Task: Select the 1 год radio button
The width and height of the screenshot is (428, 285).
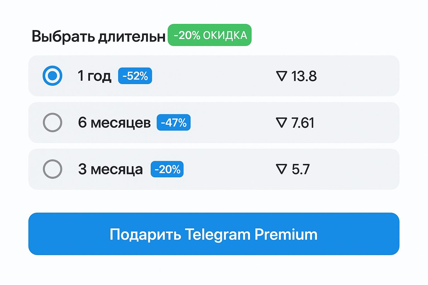Action: pyautogui.click(x=52, y=76)
